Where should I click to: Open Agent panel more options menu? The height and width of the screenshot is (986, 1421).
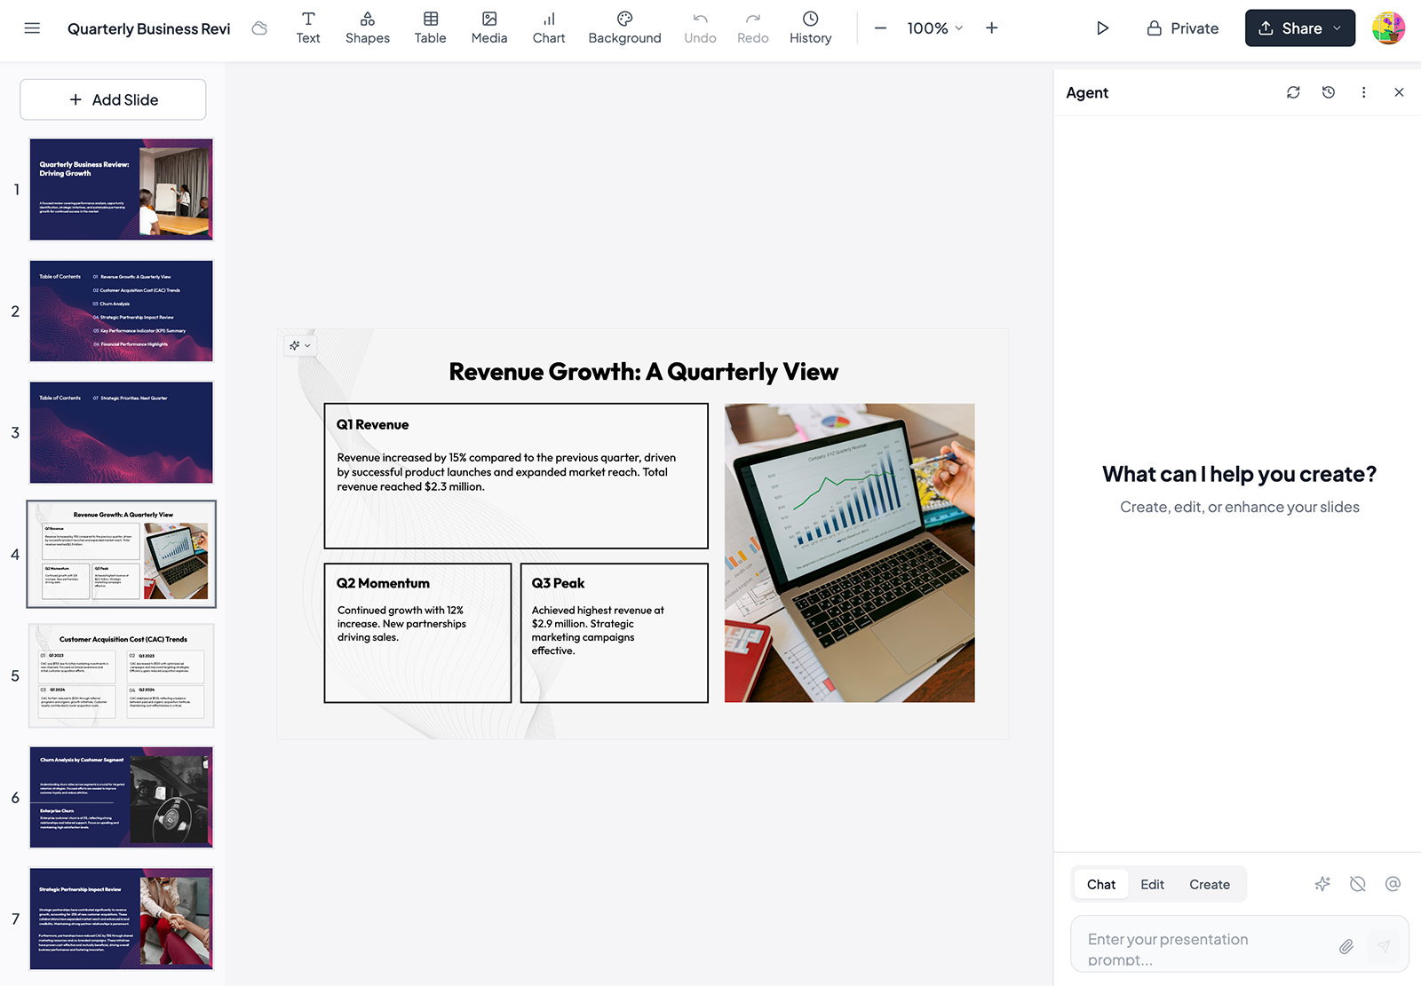(x=1364, y=92)
